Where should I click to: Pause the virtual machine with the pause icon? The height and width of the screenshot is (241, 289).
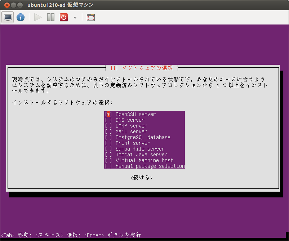(50, 17)
